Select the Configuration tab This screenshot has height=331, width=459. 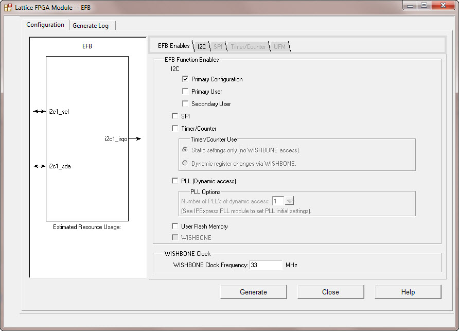pos(45,25)
